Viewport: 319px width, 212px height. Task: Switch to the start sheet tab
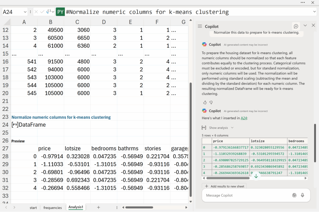[x=33, y=208]
